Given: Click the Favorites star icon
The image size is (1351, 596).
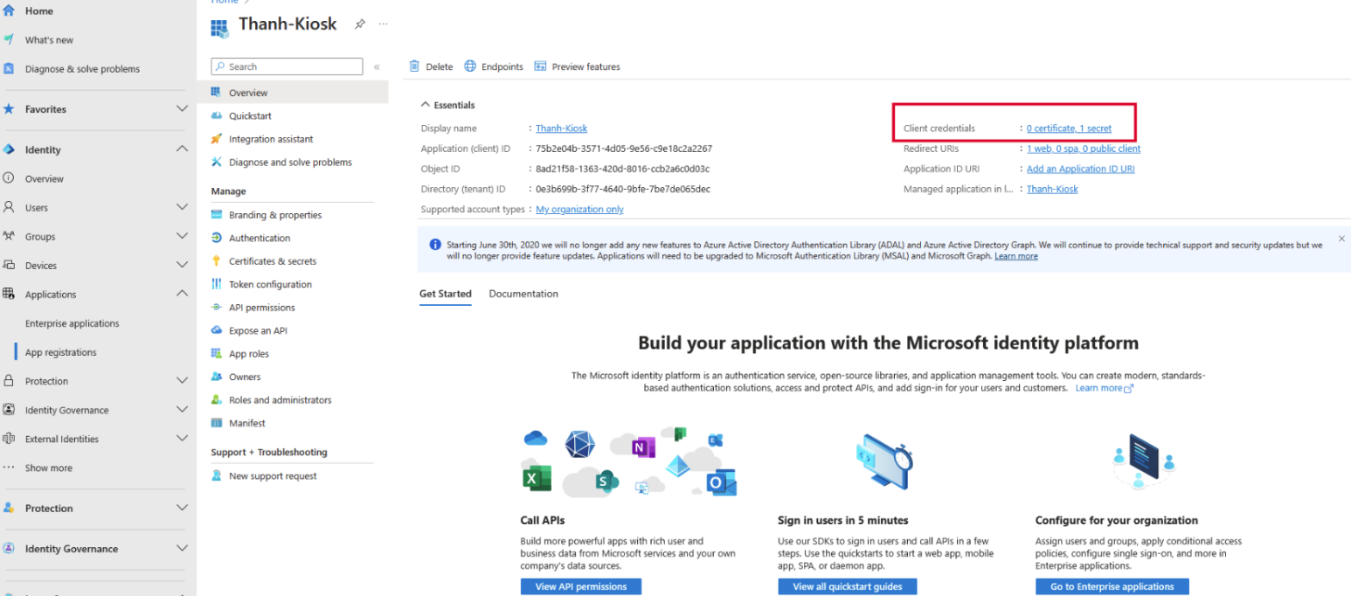Looking at the screenshot, I should (x=9, y=109).
